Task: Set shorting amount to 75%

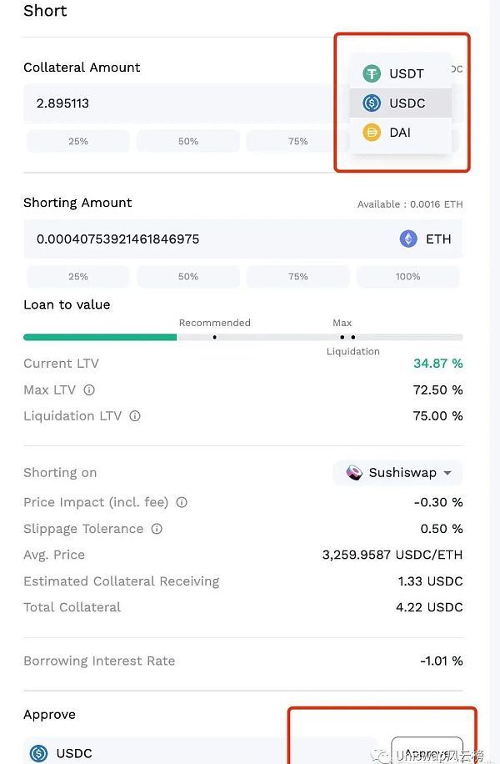Action: [298, 277]
